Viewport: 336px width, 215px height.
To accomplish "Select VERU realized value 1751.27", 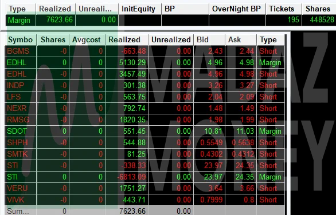I will 132,188.
